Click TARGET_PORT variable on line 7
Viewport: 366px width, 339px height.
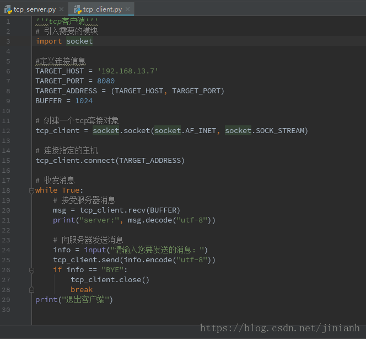click(x=60, y=81)
